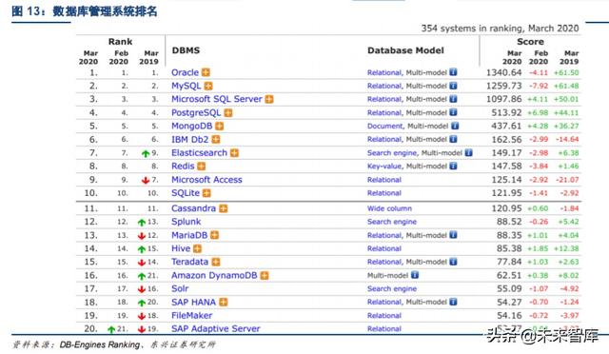Open the Teradata link
609x354 pixels.
[190, 262]
